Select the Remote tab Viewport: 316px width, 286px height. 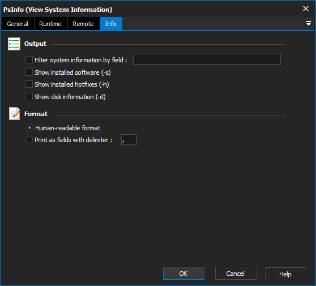pos(83,24)
